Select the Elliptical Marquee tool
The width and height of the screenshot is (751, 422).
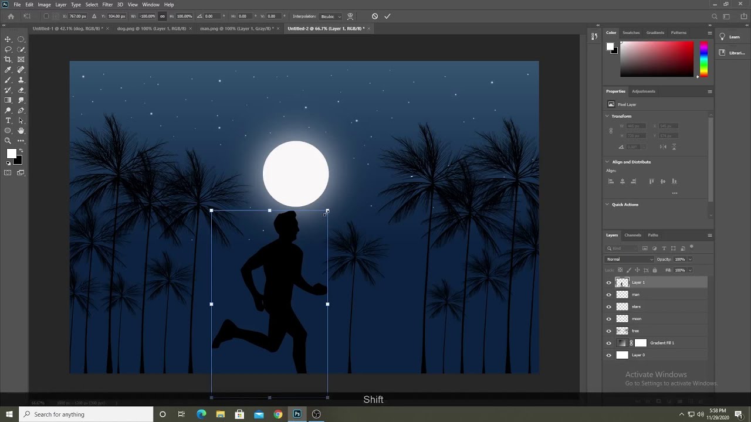point(21,39)
